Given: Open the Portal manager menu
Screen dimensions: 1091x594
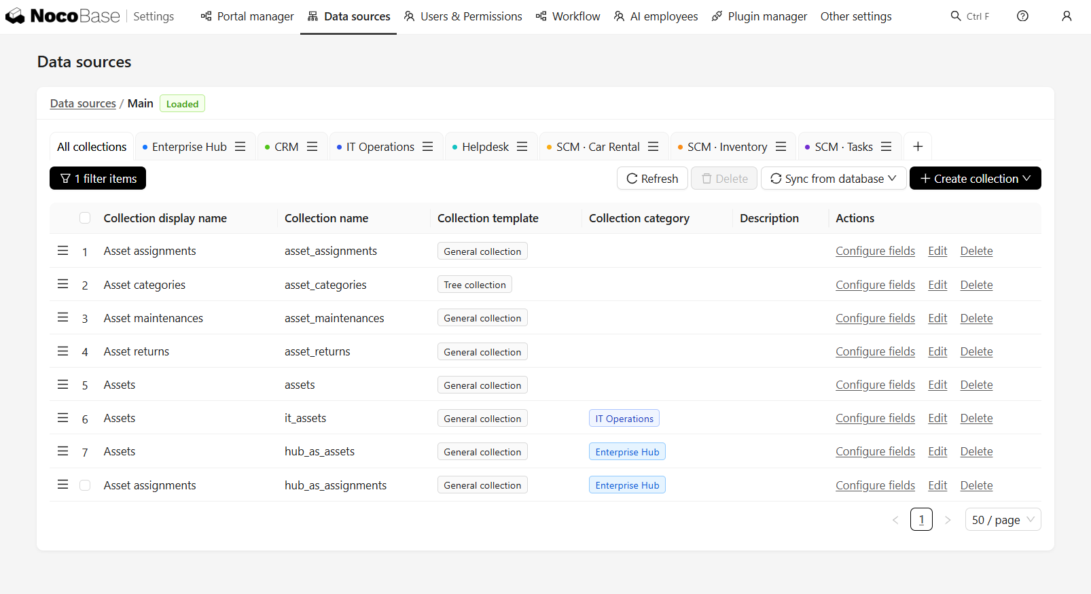Looking at the screenshot, I should coord(247,16).
